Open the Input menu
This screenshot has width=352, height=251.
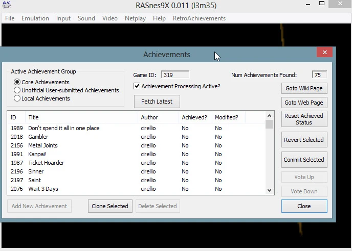tap(63, 18)
